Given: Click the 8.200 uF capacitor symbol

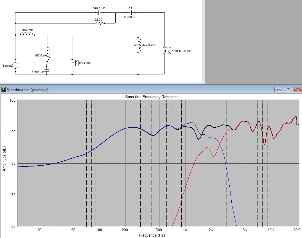Looking at the screenshot, I should pos(47,70).
